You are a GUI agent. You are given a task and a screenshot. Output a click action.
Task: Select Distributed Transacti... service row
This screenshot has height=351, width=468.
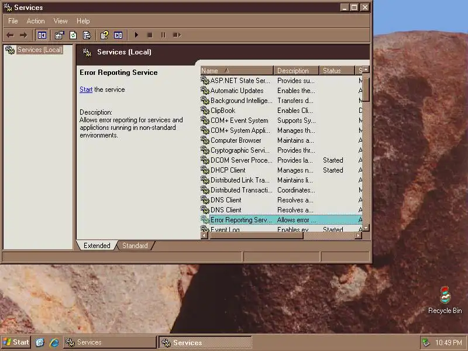(x=281, y=190)
